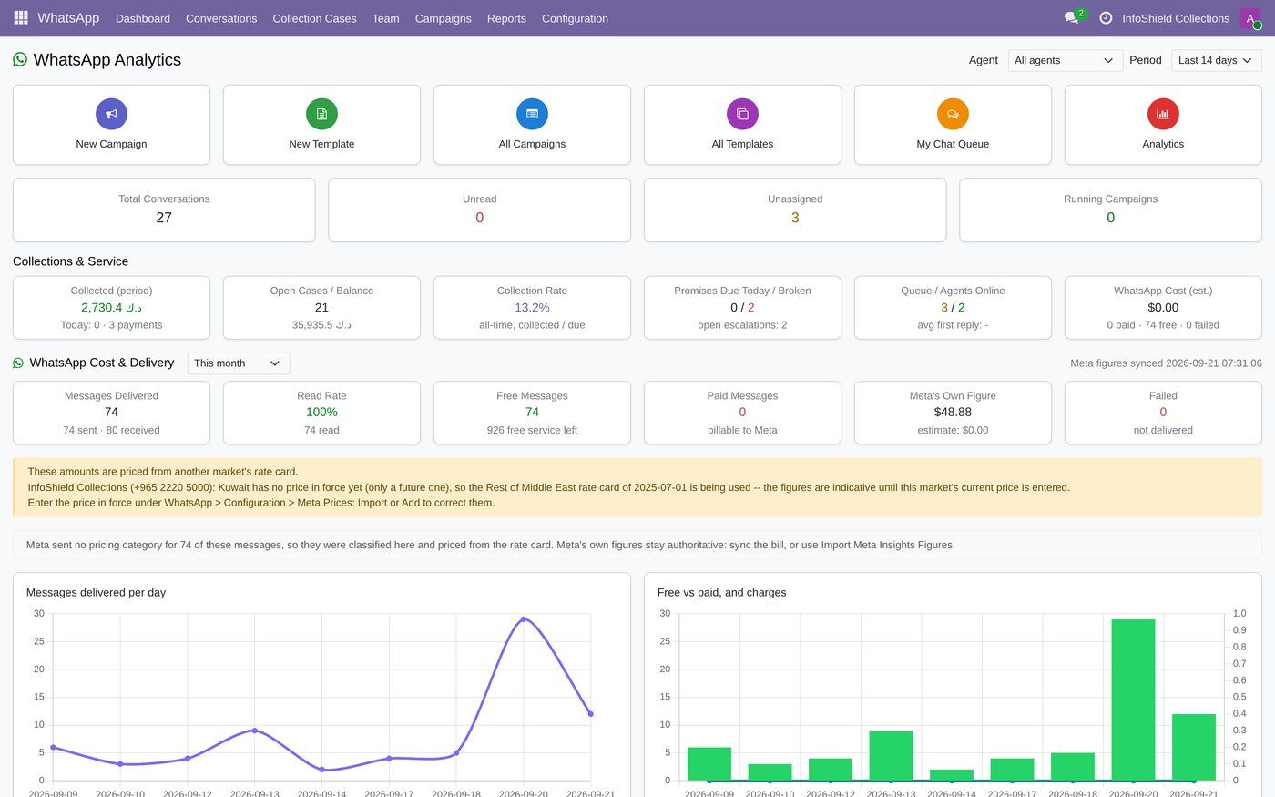Image resolution: width=1275 pixels, height=797 pixels.
Task: Click the Open Cases / Balance card
Action: point(321,308)
